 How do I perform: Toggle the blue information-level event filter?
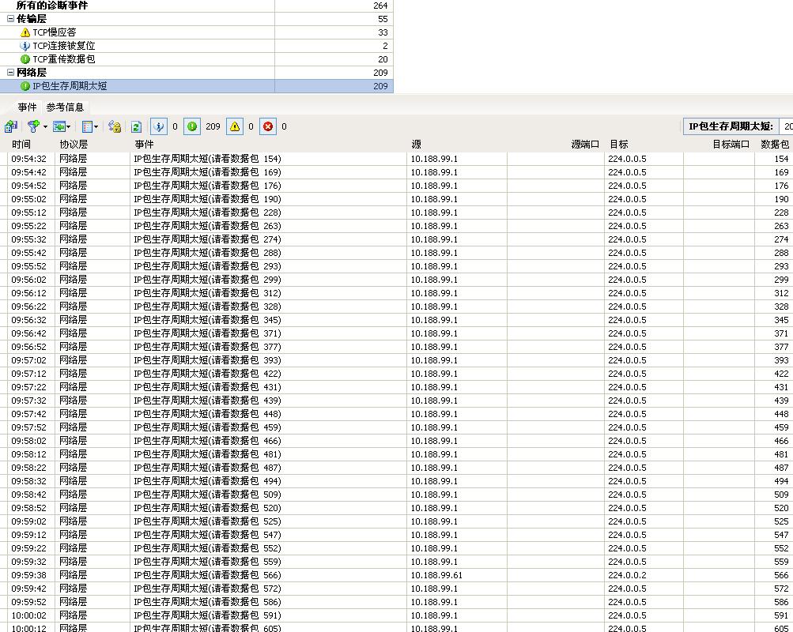point(159,126)
